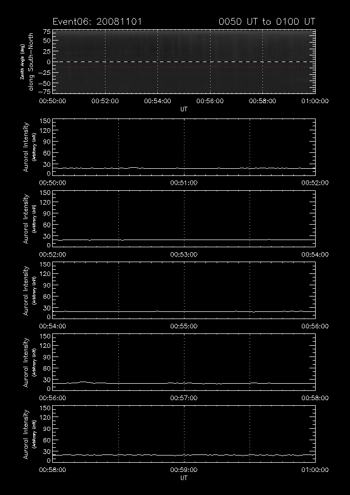Click the small "Zenith Angle (deg)" label
350x495 pixels.
click(23, 62)
